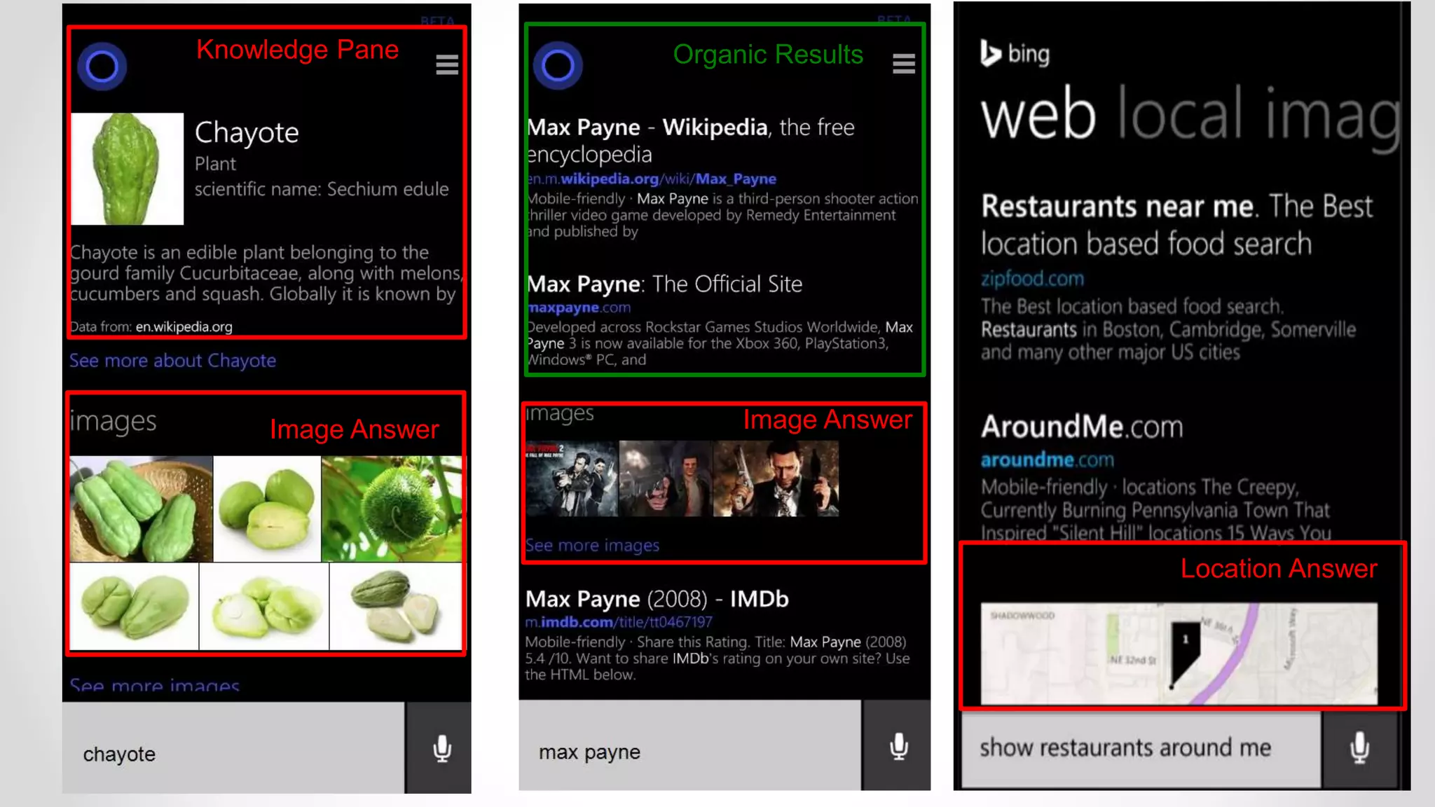The height and width of the screenshot is (807, 1435).
Task: Open the two whole chayotes image, bottom row
Action: tap(135, 607)
